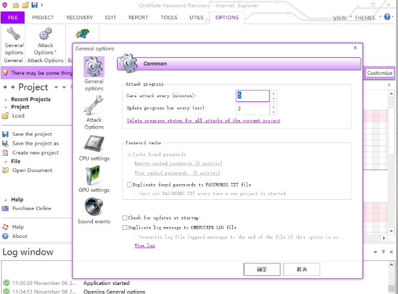Enable Duplicate log message to LOG file
Image resolution: width=398 pixels, height=294 pixels.
coord(125,228)
